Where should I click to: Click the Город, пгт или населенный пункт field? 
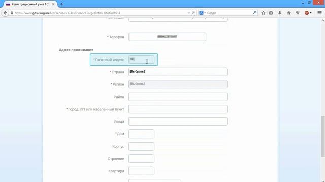point(178,109)
